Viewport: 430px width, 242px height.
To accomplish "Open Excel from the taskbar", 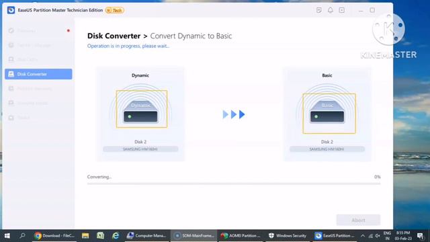I will 100,236.
